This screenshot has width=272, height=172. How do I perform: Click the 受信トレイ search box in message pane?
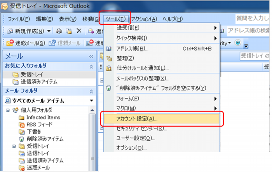pyautogui.click(x=255, y=56)
